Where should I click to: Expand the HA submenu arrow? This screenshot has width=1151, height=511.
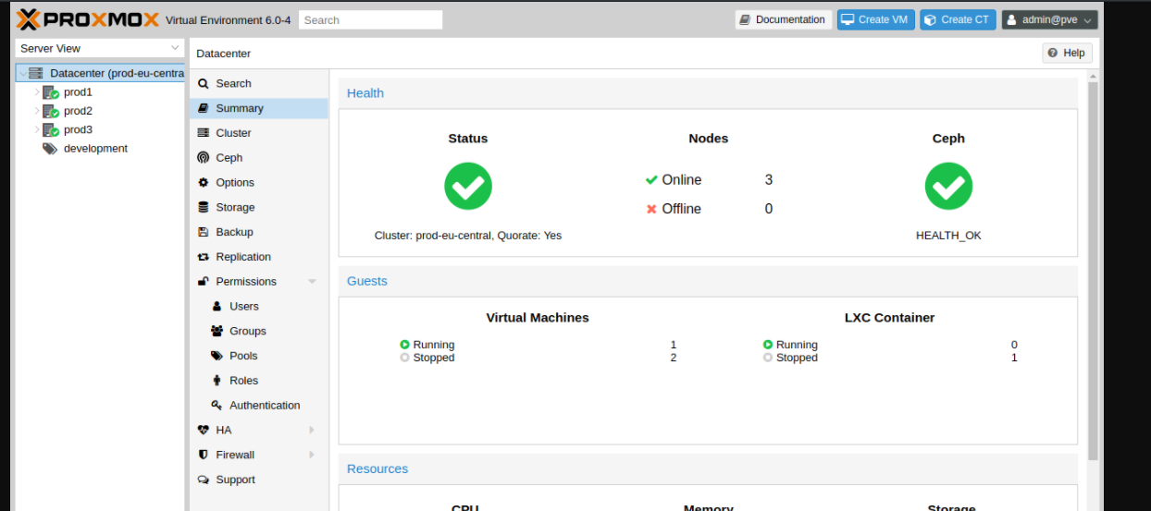[x=312, y=431]
